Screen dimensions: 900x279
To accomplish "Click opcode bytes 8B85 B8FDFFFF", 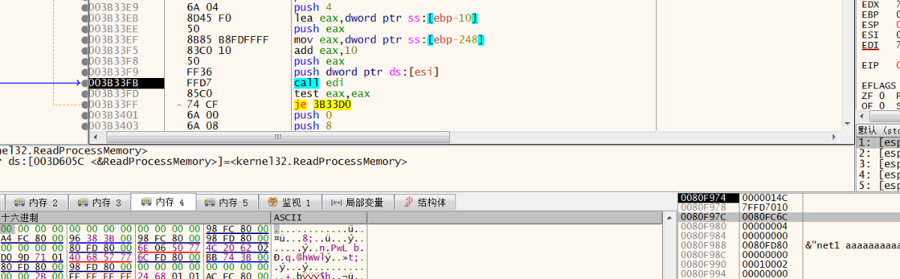I will coord(227,40).
